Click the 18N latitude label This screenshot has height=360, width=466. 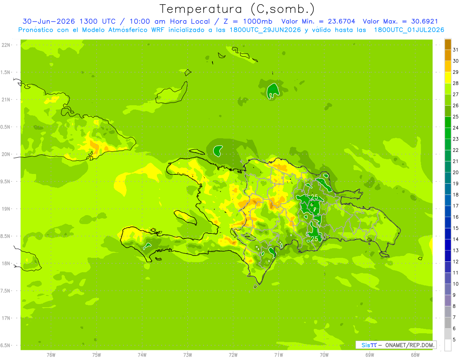(x=6, y=263)
